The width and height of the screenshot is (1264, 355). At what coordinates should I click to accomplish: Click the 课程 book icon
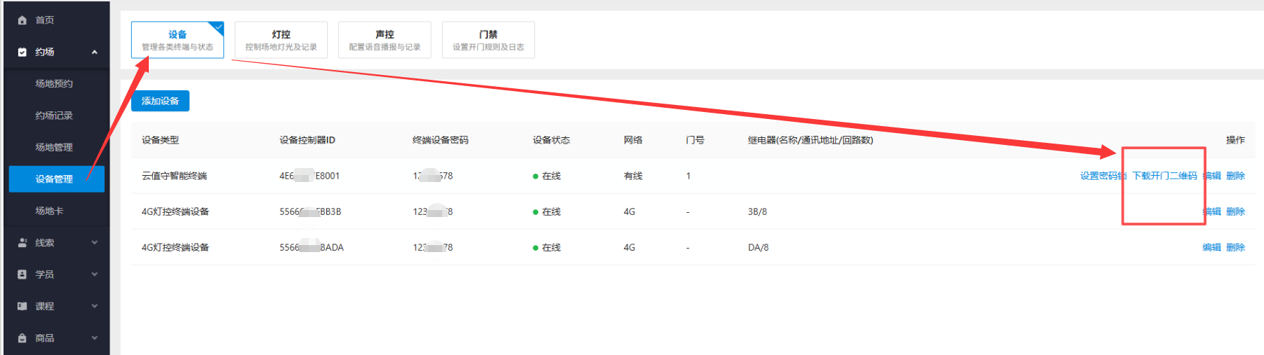22,306
